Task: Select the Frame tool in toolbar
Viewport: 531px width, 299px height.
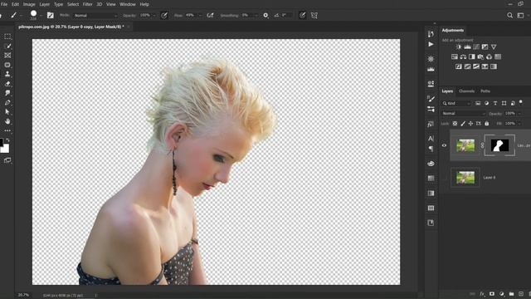Action: click(x=7, y=56)
